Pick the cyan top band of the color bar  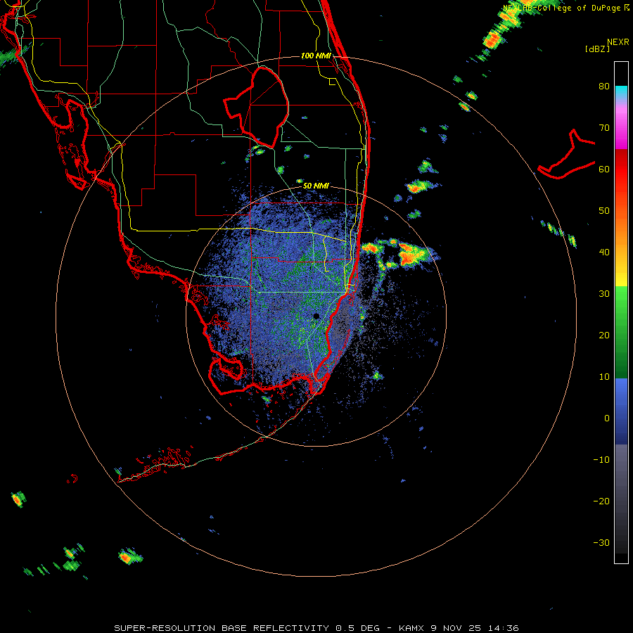621,92
